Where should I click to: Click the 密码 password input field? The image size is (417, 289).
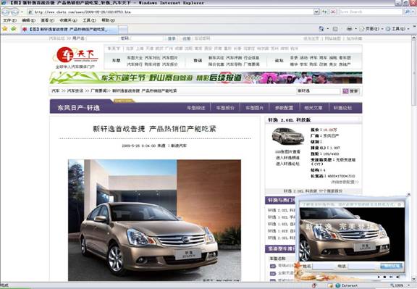pos(146,38)
